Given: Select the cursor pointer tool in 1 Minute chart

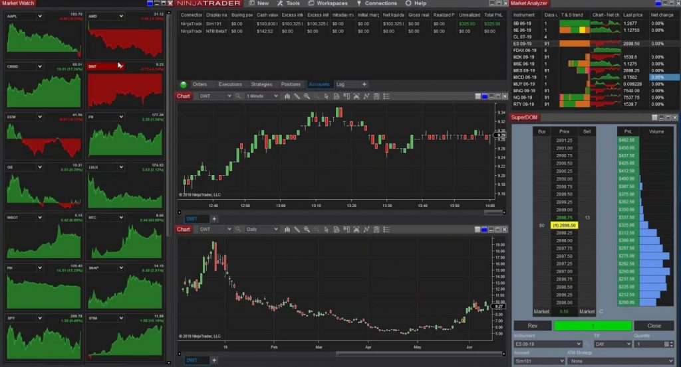Looking at the screenshot, I should click(326, 97).
